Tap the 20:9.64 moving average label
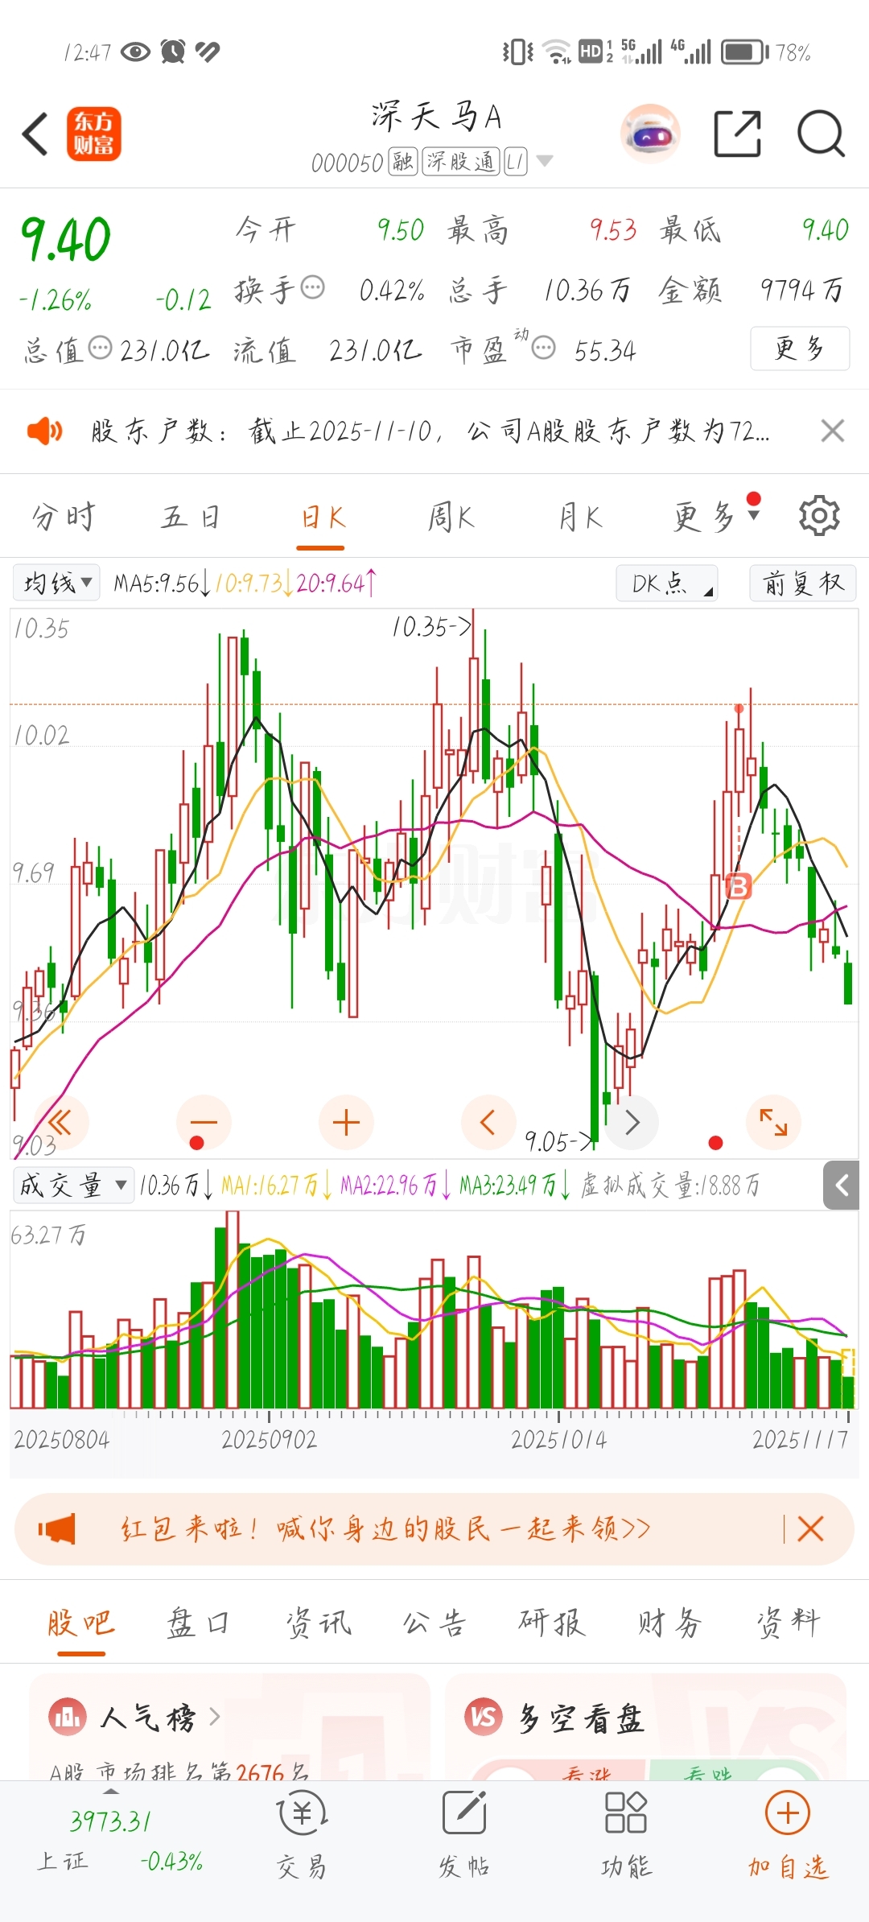The height and width of the screenshot is (1922, 869). tap(336, 583)
